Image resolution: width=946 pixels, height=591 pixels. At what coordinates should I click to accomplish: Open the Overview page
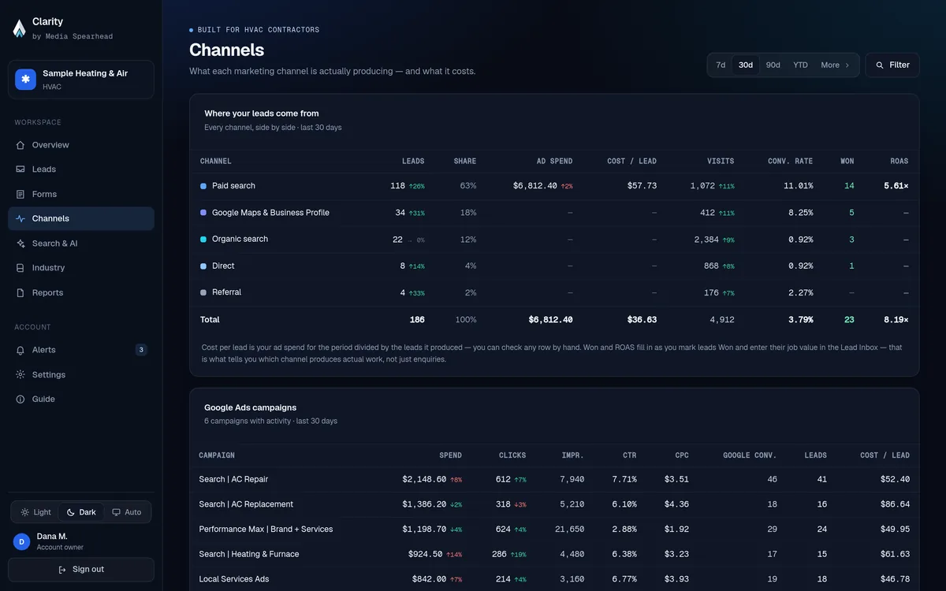[x=81, y=145]
